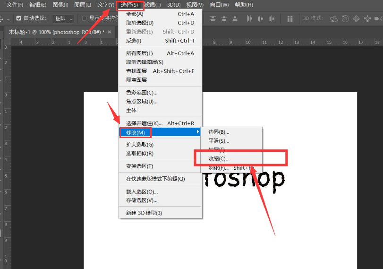Open the 视图(V) menu
The height and width of the screenshot is (269, 383).
click(x=195, y=5)
